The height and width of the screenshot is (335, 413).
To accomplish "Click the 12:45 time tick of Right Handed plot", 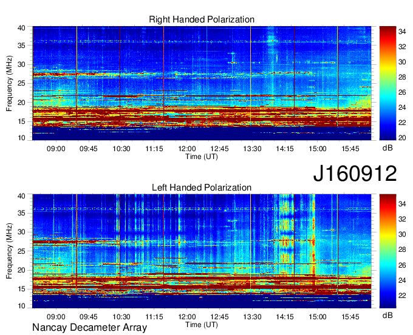I will [219, 149].
